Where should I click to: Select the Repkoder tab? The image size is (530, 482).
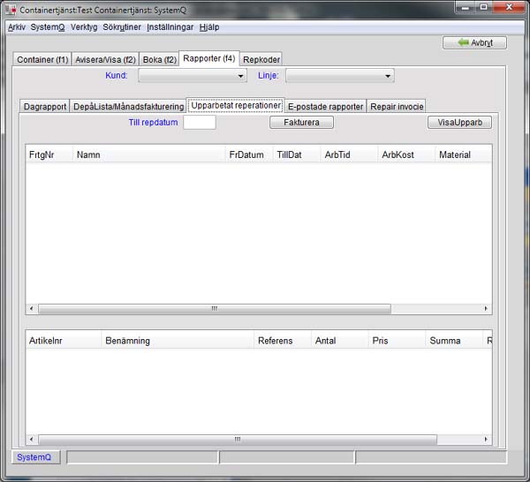pyautogui.click(x=261, y=59)
